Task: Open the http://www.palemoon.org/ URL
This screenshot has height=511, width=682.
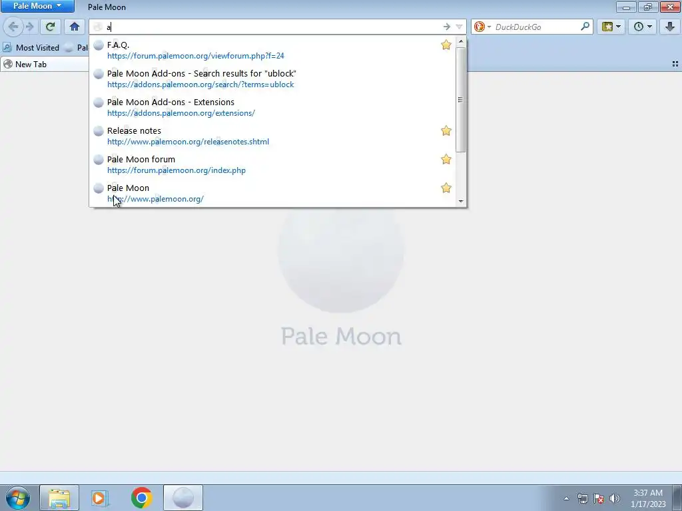Action: point(155,199)
